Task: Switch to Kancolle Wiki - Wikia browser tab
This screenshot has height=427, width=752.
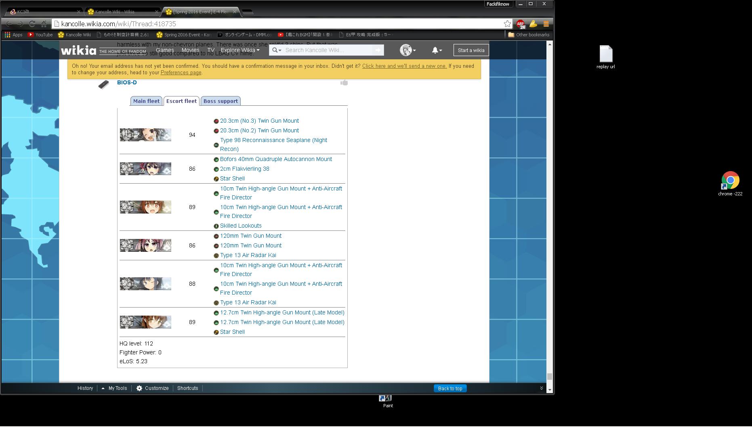Action: pyautogui.click(x=123, y=12)
